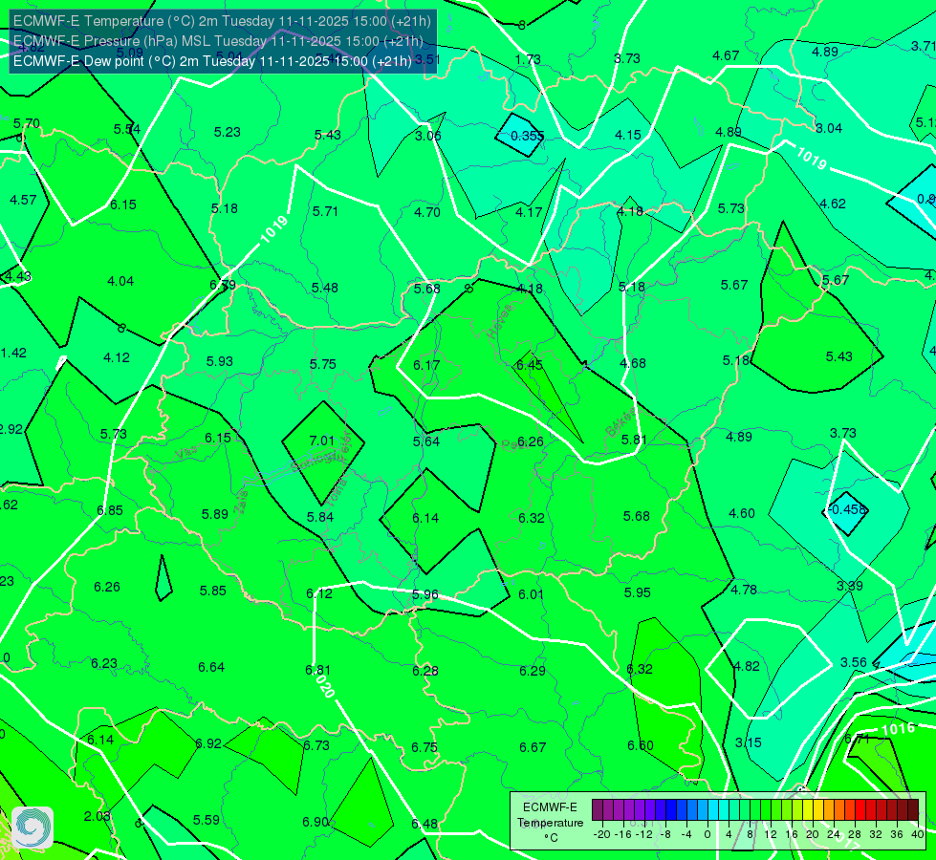The width and height of the screenshot is (936, 860).
Task: Click the -0.458 temperature value
Action: (x=847, y=509)
